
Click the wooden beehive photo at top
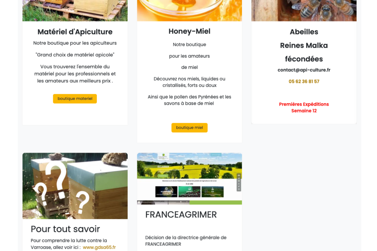75,11
